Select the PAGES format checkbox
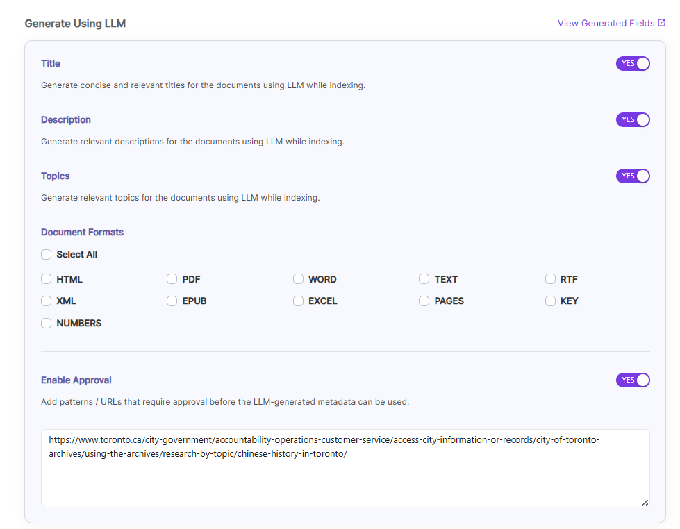Image resolution: width=680 pixels, height=529 pixels. (x=424, y=301)
